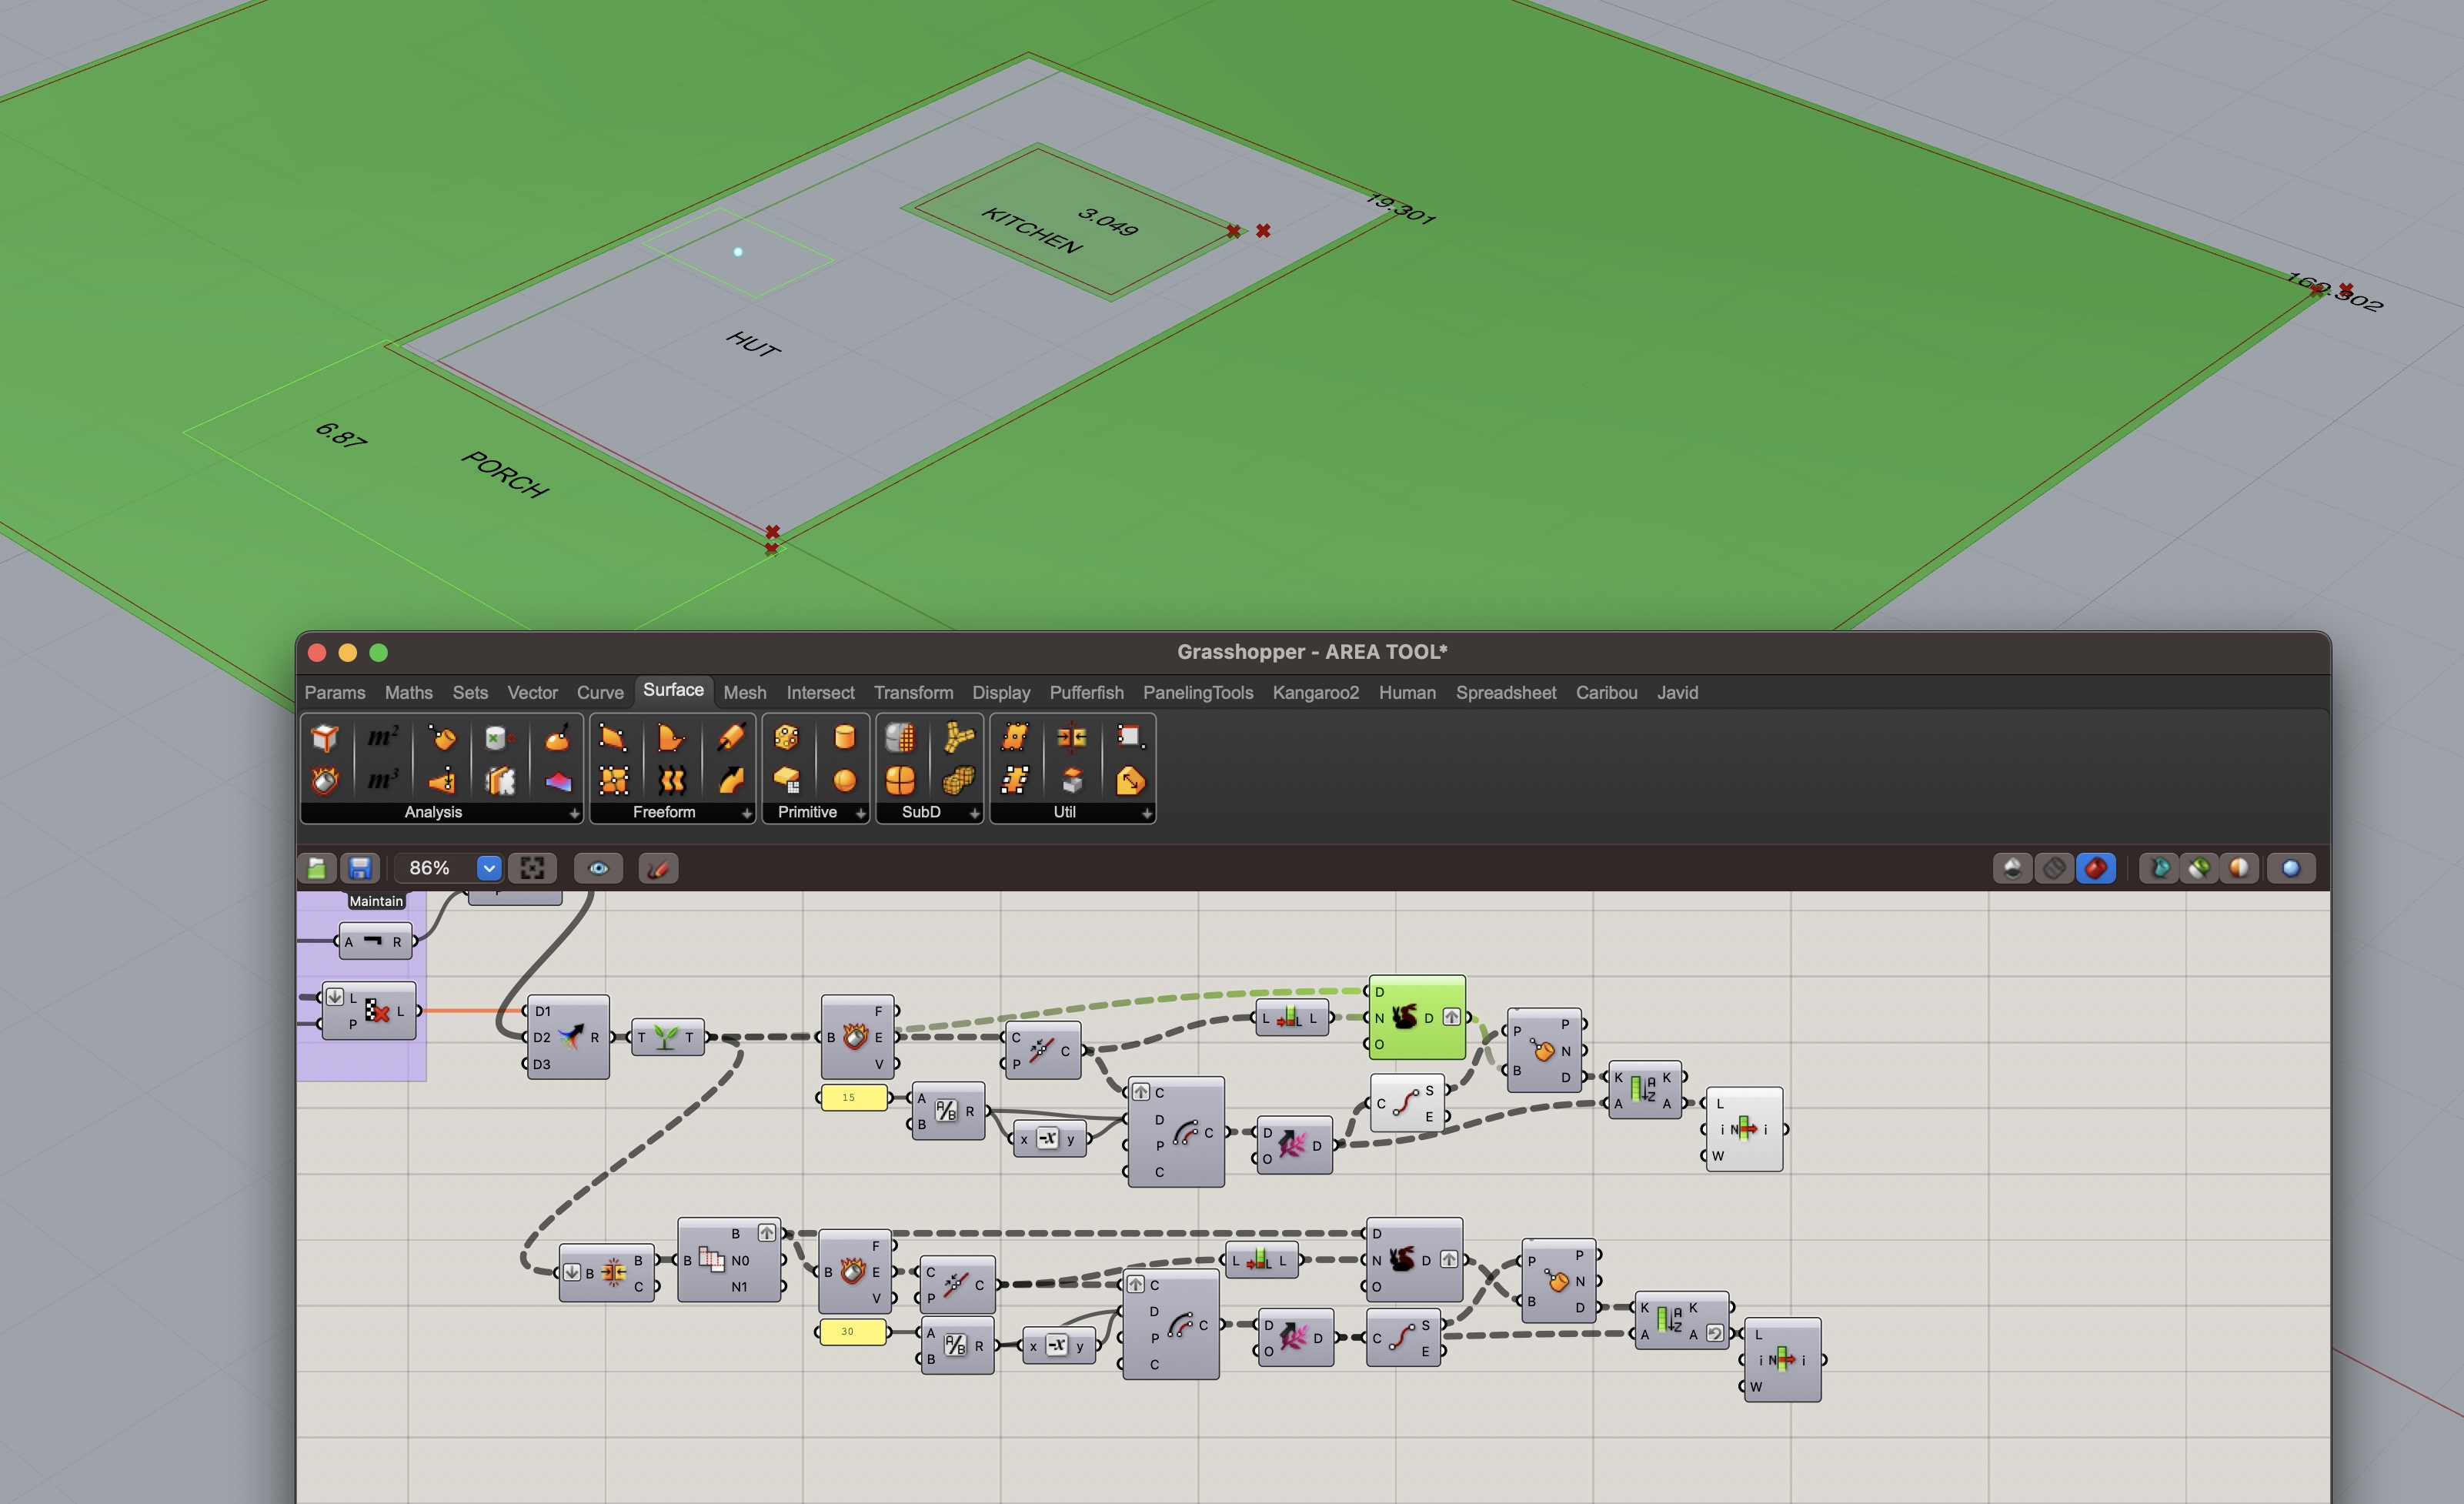Select the Area m² component icon
2464x1504 pixels.
pos(383,738)
